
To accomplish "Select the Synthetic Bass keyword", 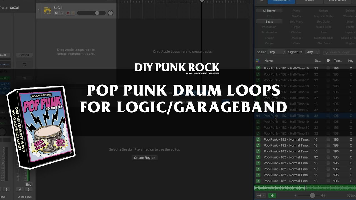I will (323, 38).
